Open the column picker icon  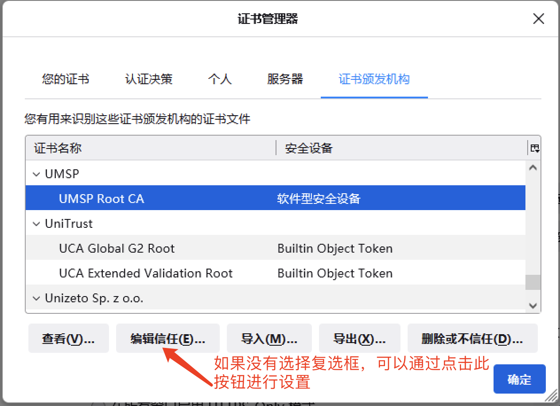tap(535, 148)
